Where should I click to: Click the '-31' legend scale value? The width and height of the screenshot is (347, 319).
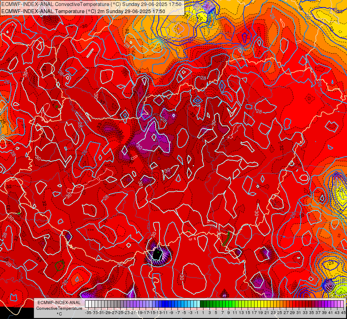click(101, 313)
